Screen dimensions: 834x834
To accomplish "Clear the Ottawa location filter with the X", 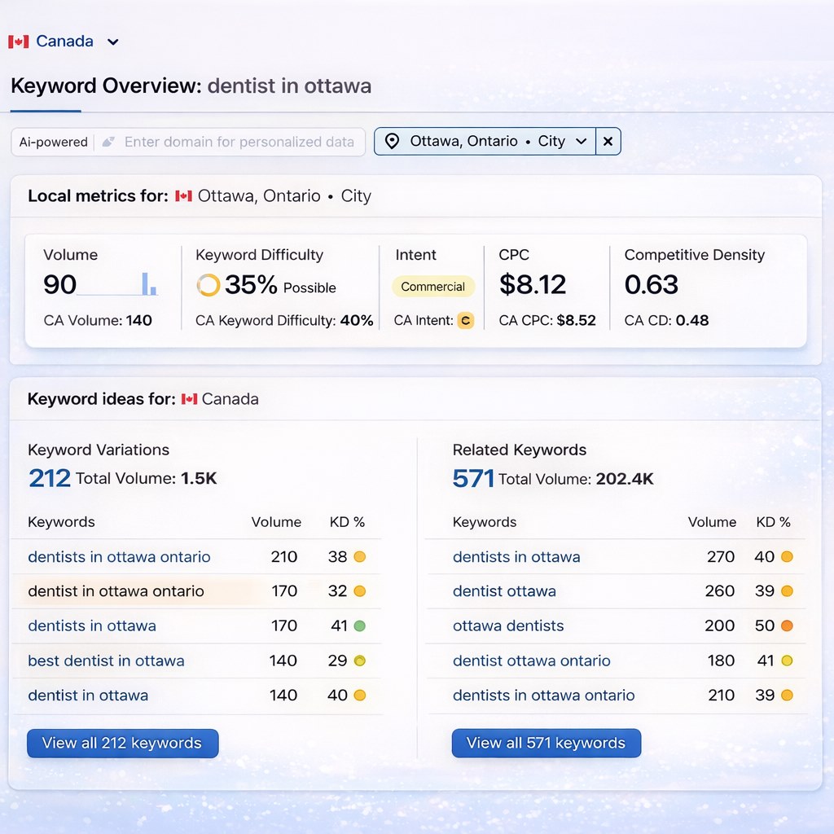I will [x=608, y=141].
